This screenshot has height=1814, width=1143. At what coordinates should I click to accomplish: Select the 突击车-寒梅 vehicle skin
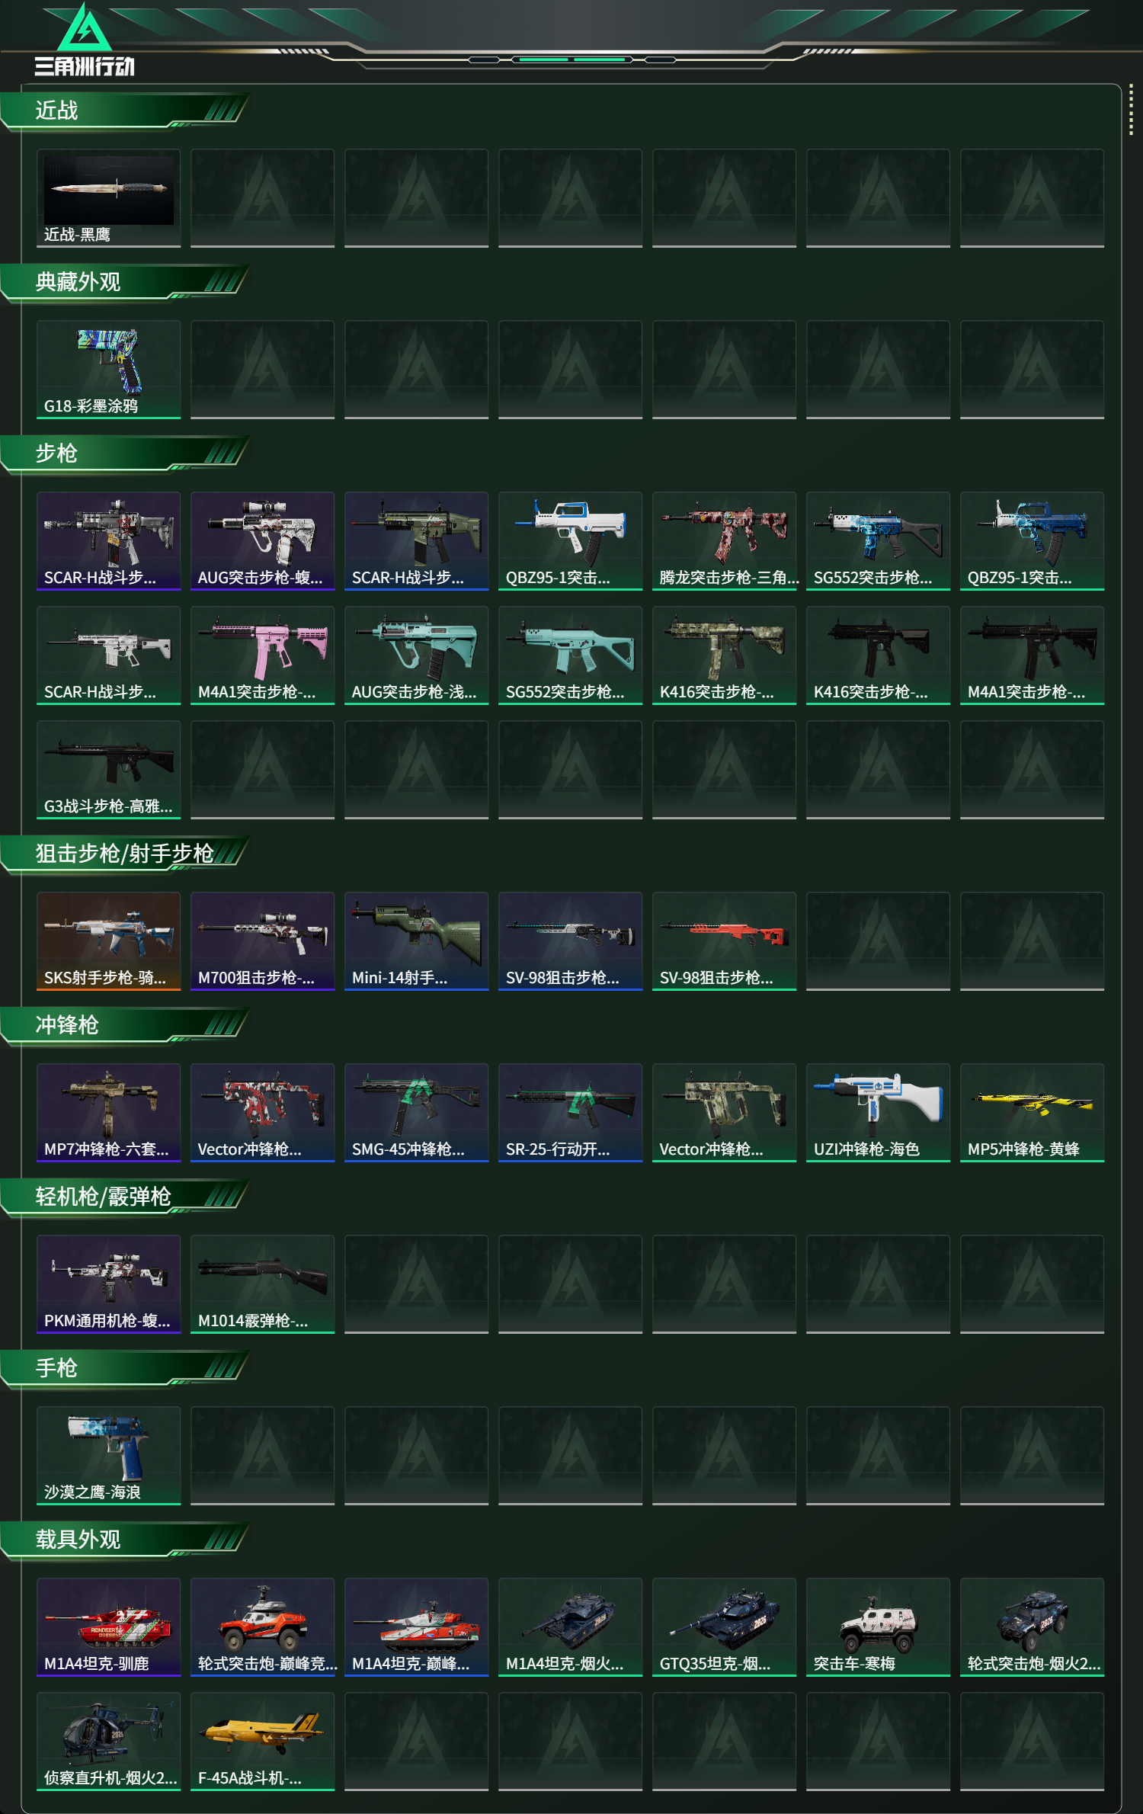878,1627
